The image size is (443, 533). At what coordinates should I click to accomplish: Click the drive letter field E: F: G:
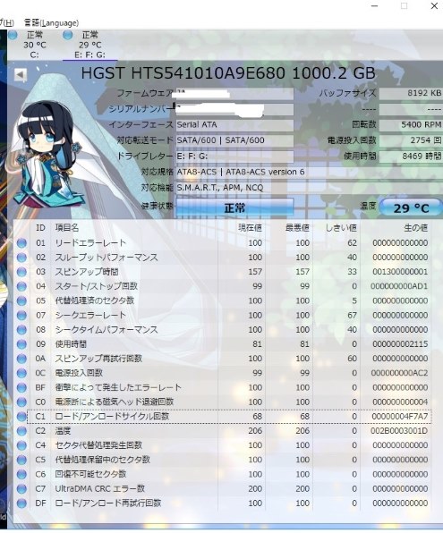click(234, 157)
